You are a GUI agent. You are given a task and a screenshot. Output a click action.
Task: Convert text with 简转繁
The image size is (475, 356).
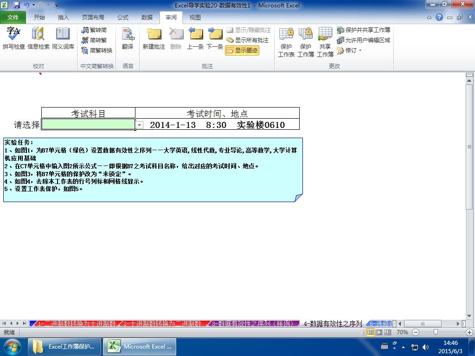tap(94, 40)
